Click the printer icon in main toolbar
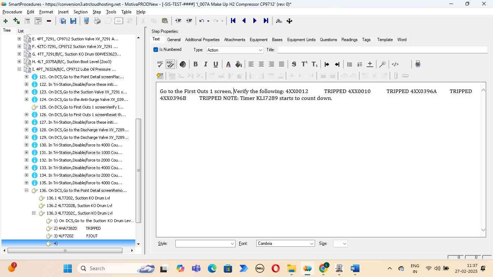493x277 pixels. (x=97, y=21)
